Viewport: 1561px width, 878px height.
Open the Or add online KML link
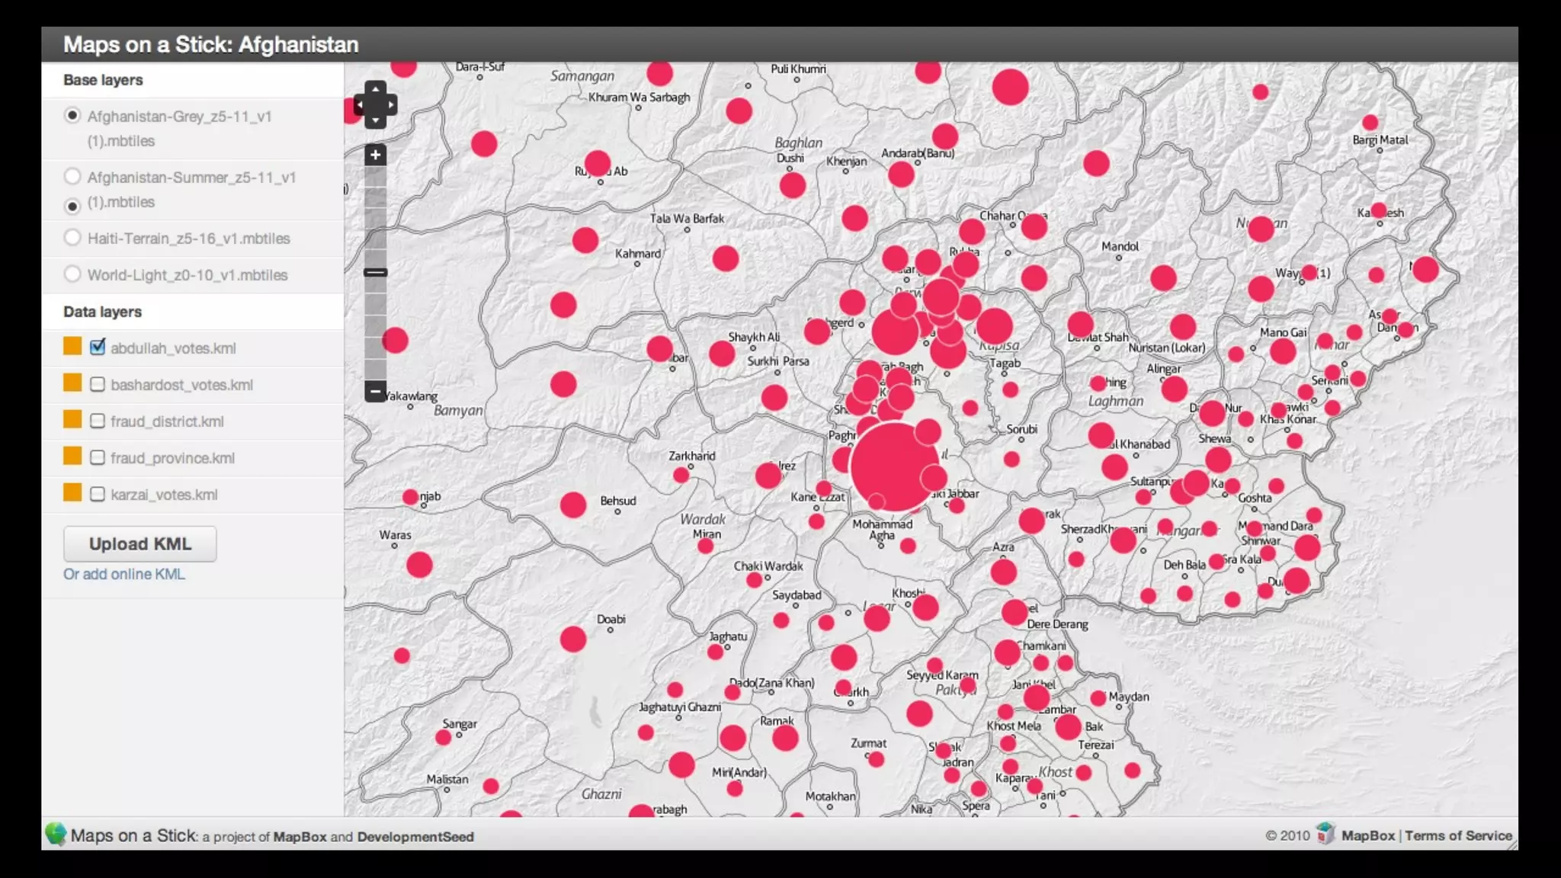coord(124,574)
